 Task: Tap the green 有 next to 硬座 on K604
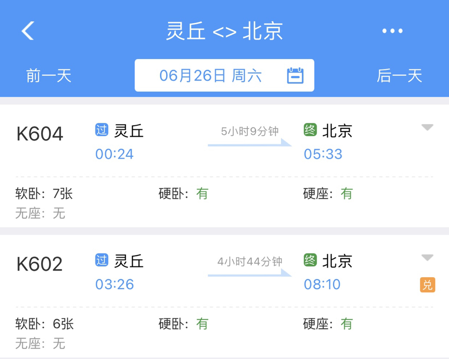tap(346, 194)
